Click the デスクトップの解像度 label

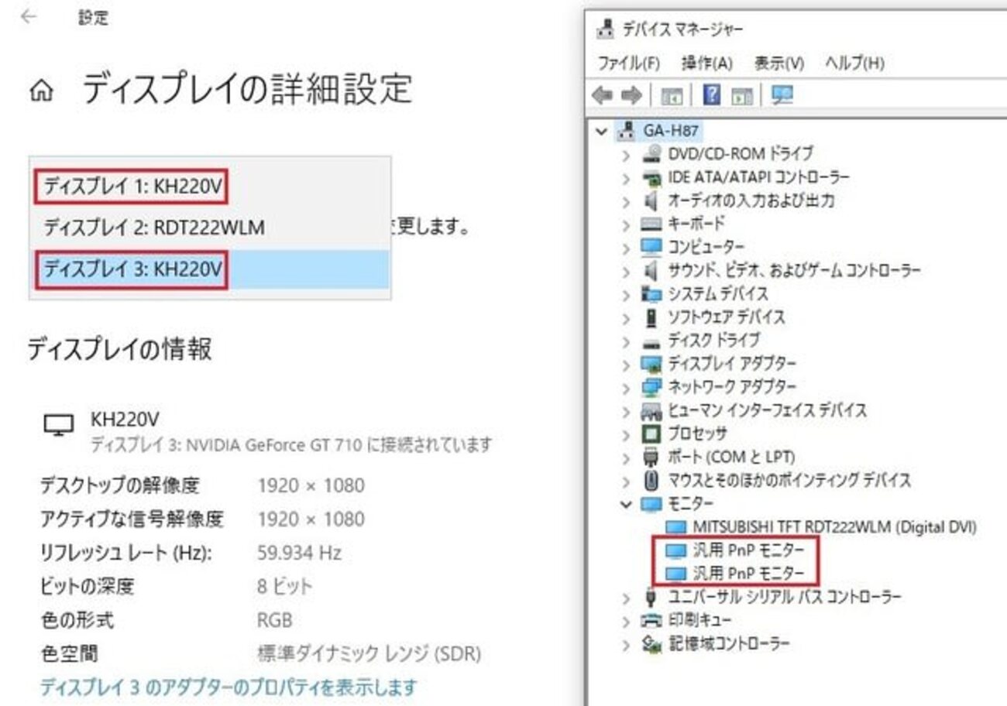coord(120,485)
